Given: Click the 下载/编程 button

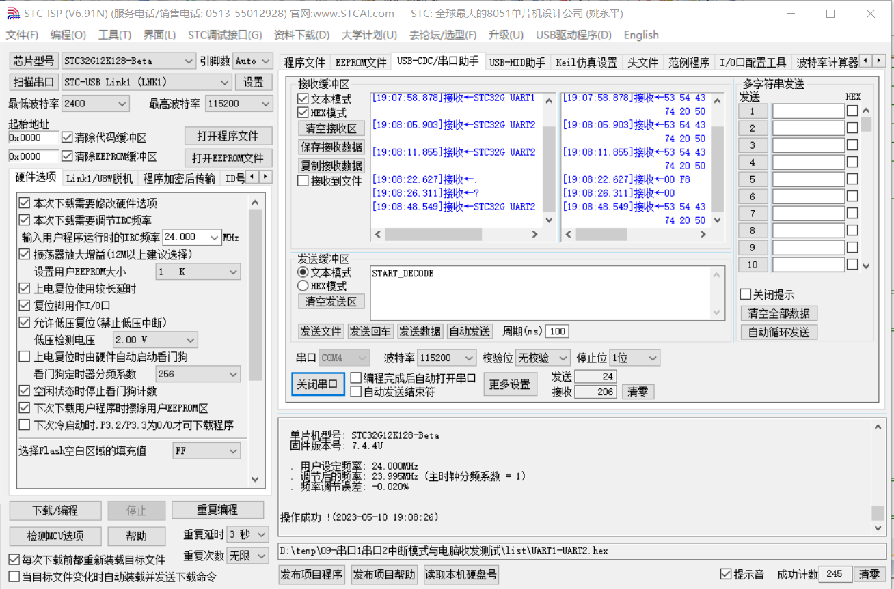Looking at the screenshot, I should pyautogui.click(x=55, y=511).
